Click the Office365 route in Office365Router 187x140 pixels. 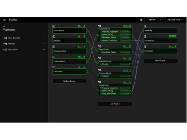click(x=115, y=64)
